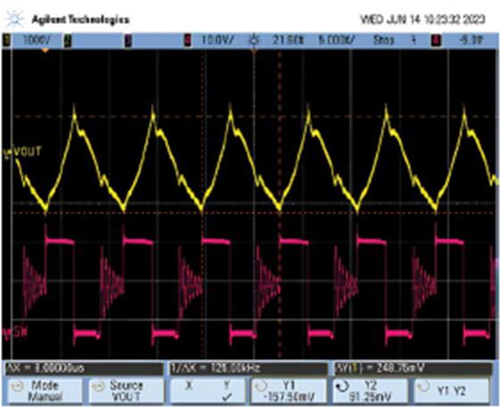This screenshot has width=500, height=407.
Task: Select the Y1 cursor softkey
Action: pyautogui.click(x=289, y=390)
